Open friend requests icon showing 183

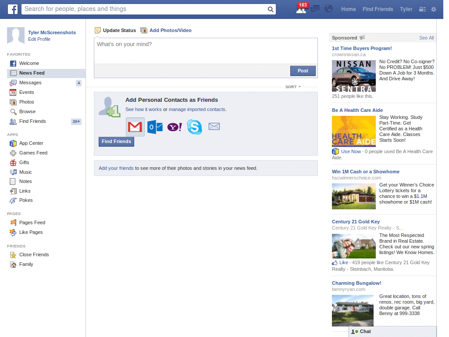(x=302, y=8)
